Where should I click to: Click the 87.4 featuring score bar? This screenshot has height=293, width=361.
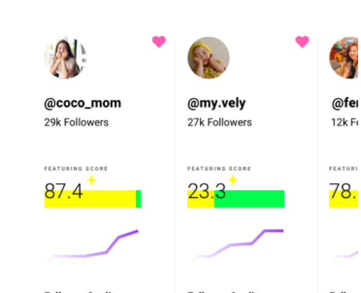click(x=92, y=199)
